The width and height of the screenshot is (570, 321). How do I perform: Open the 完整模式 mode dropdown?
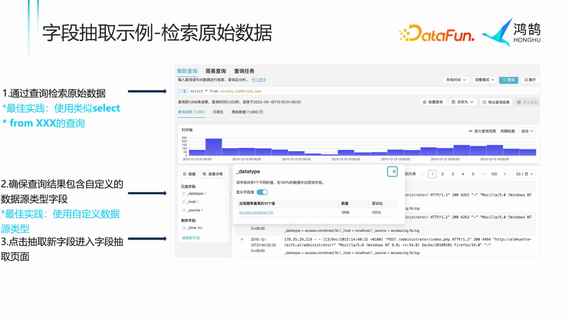pyautogui.click(x=483, y=79)
